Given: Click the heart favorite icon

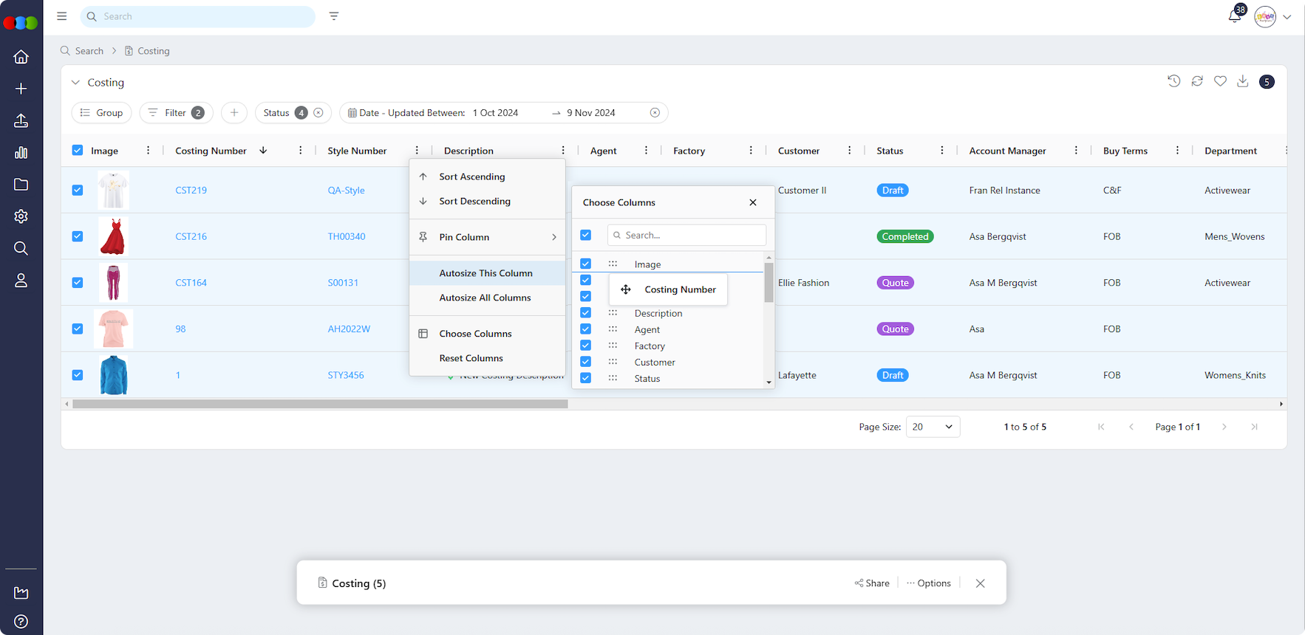Looking at the screenshot, I should 1220,81.
